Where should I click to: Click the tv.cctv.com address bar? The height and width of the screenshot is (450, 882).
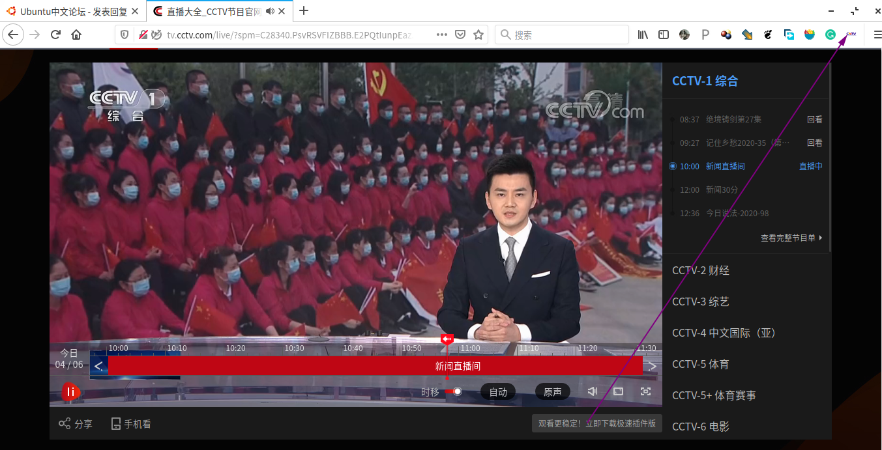289,35
